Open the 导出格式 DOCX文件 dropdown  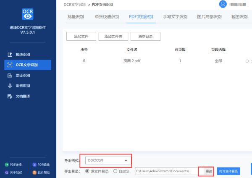pyautogui.click(x=108, y=160)
